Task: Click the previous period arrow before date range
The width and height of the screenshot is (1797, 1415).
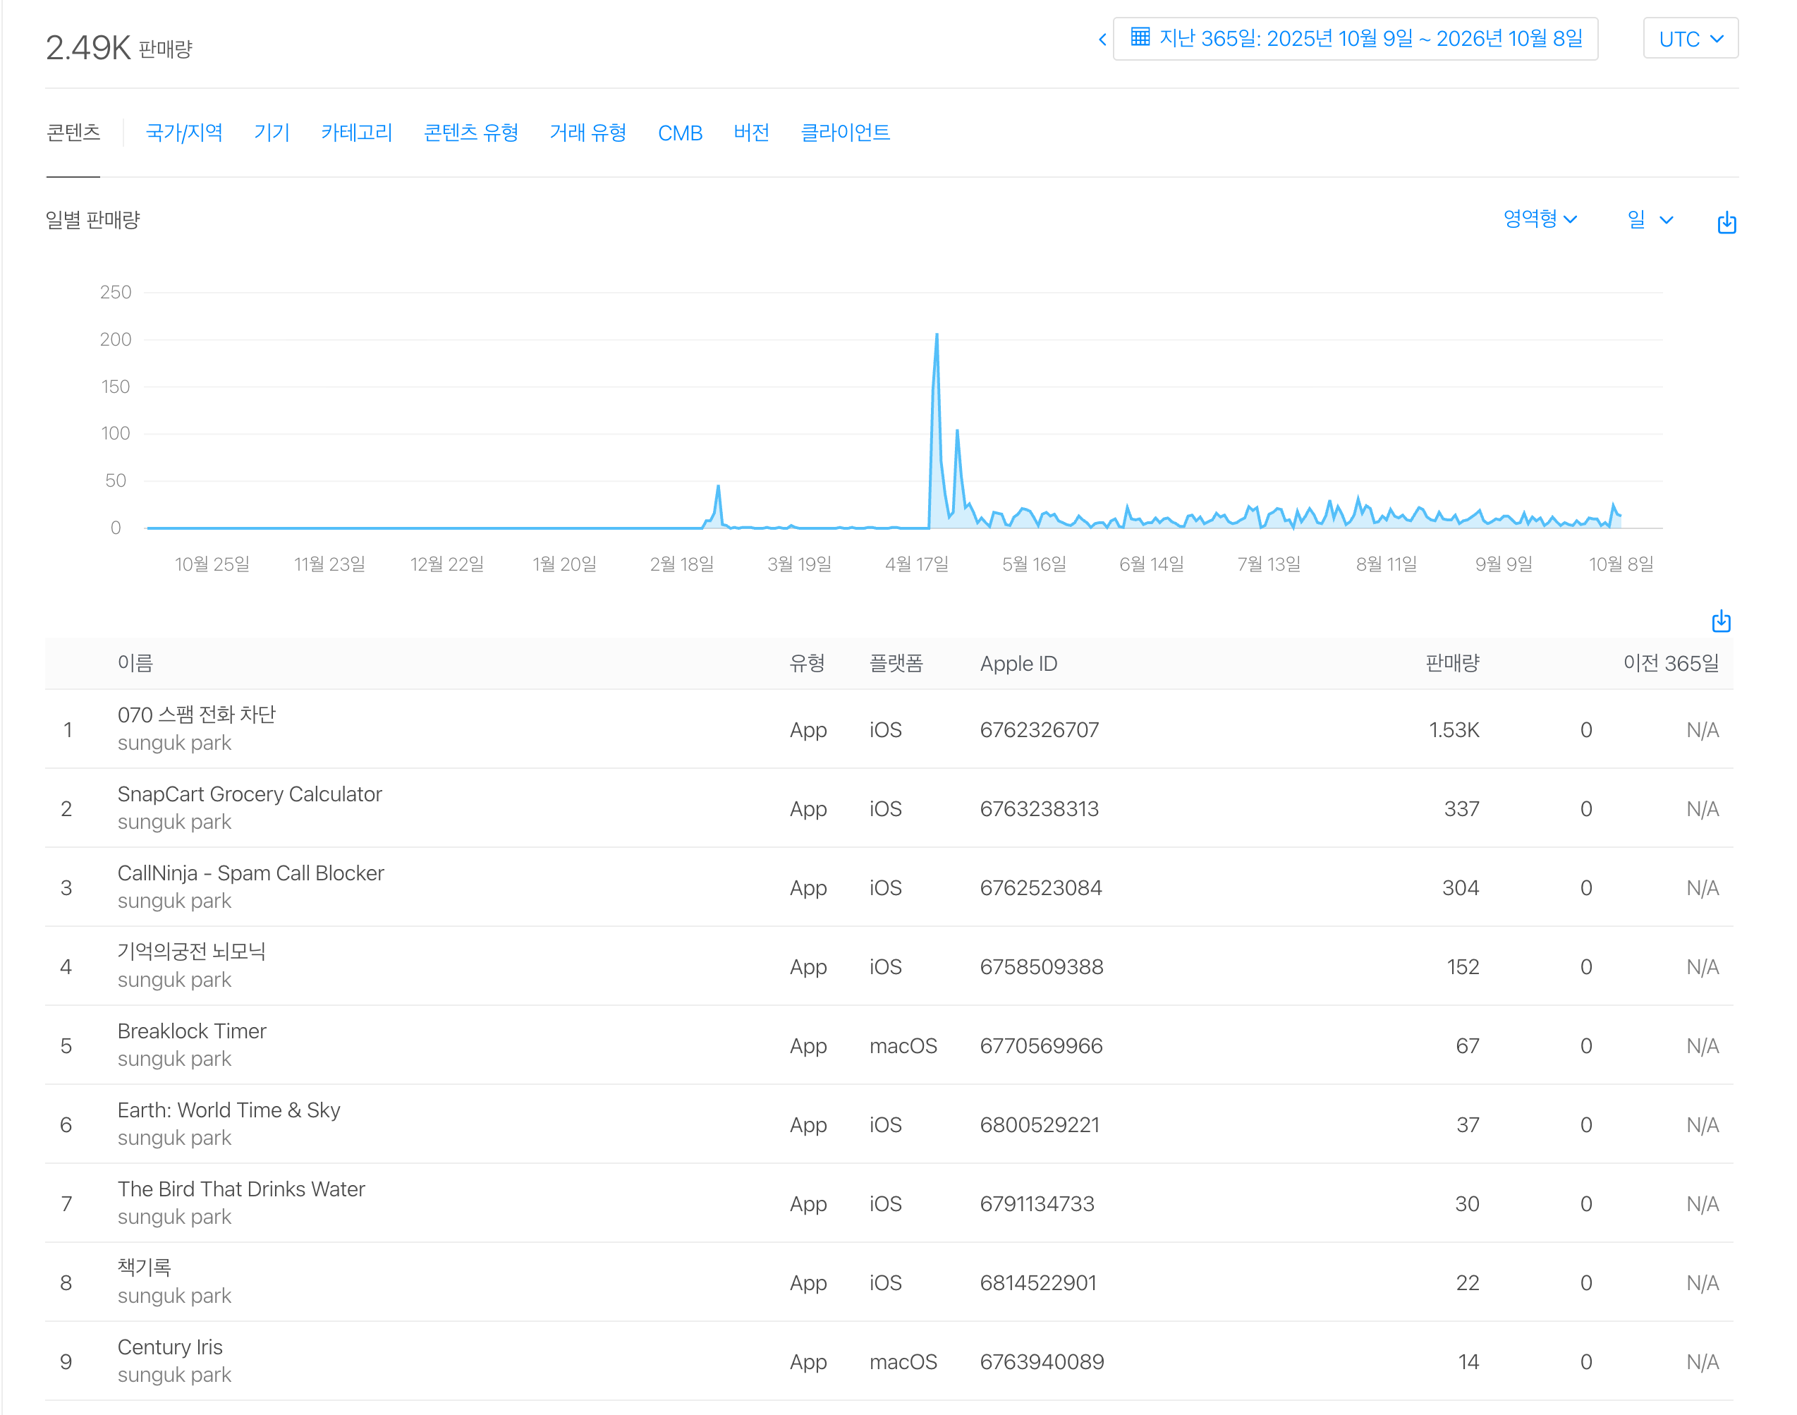Action: point(1102,39)
